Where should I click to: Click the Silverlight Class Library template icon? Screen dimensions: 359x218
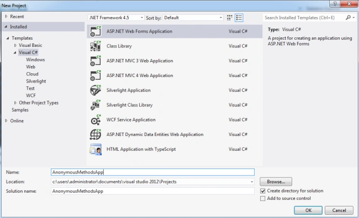[96, 105]
